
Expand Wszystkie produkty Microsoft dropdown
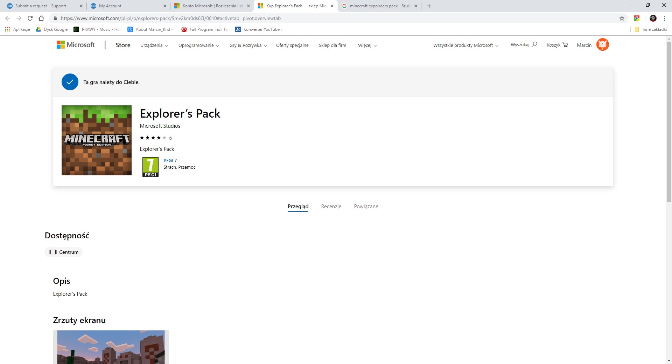click(465, 45)
